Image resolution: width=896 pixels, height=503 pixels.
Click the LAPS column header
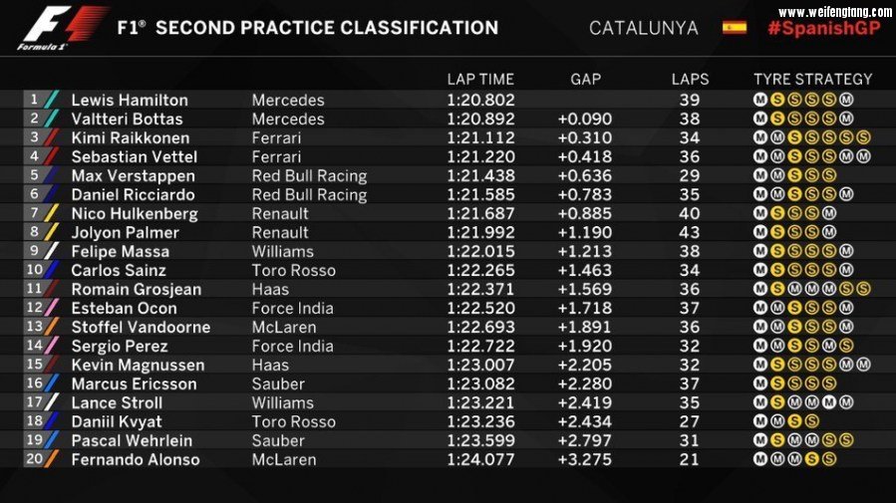[690, 79]
